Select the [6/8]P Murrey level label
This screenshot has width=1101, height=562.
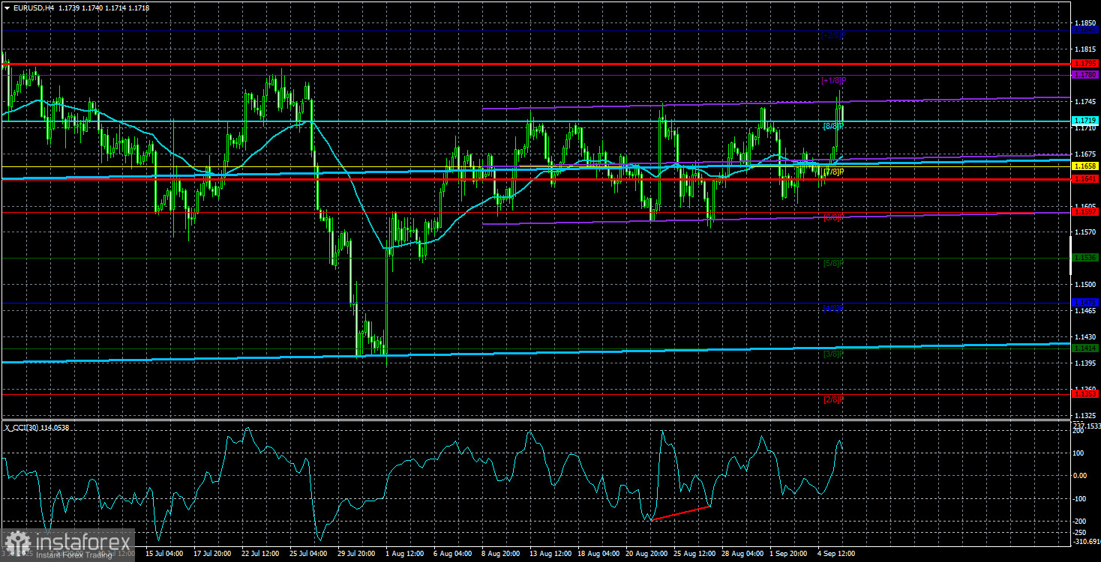coord(834,217)
